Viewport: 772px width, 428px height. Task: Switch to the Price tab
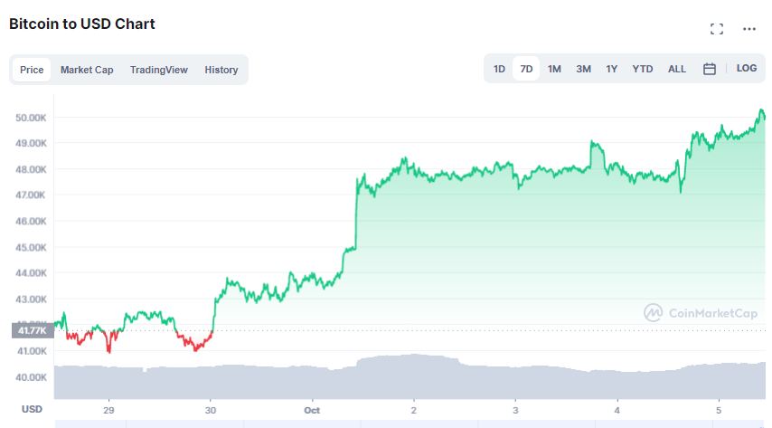pos(32,70)
